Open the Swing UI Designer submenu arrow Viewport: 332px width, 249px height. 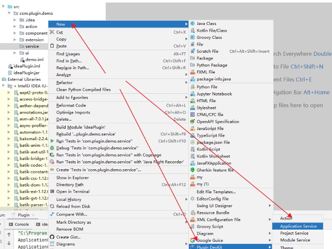tap(270, 206)
